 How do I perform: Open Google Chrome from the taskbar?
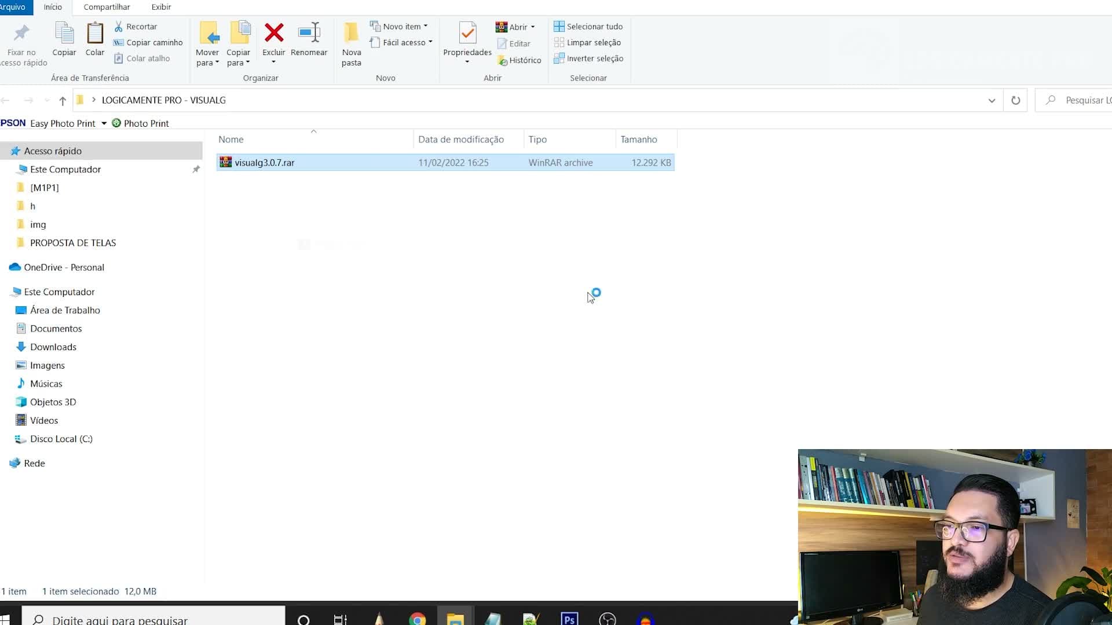coord(417,619)
